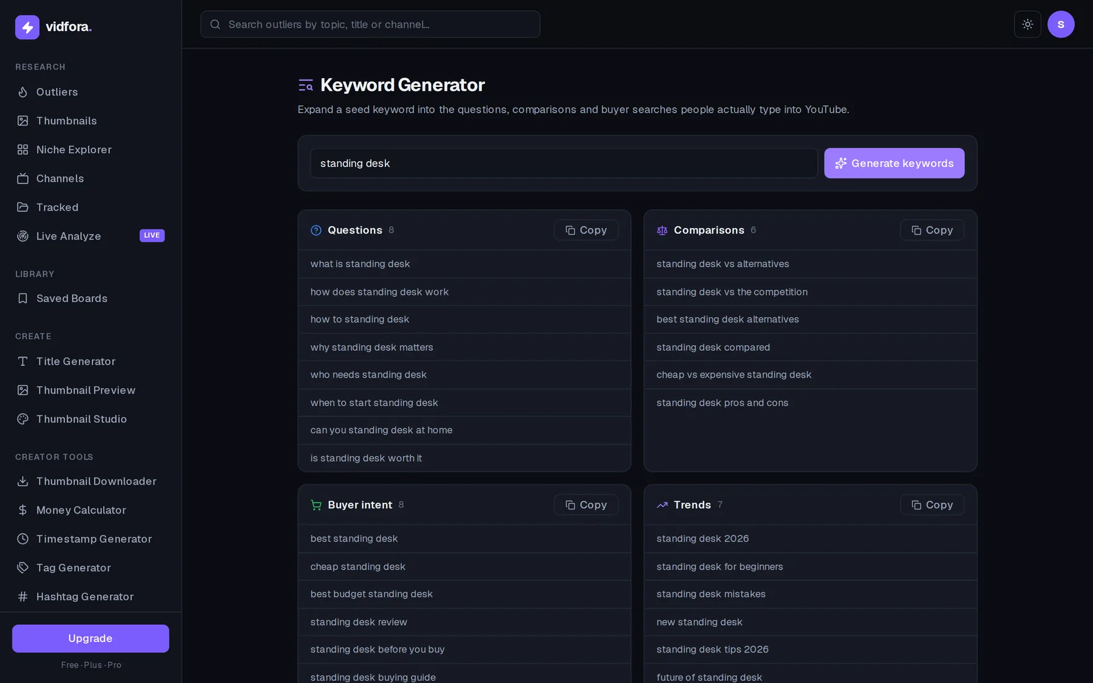Viewport: 1093px width, 683px height.
Task: Select "standing desk mistakes" row
Action: 810,594
